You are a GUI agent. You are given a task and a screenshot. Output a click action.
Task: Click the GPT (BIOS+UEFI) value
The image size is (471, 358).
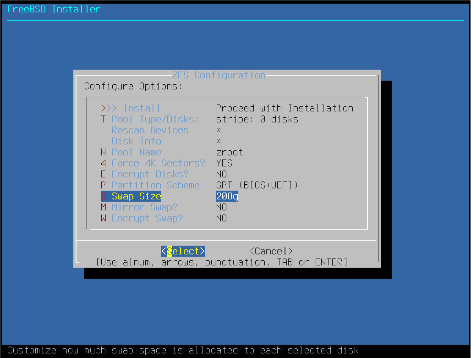tap(257, 185)
